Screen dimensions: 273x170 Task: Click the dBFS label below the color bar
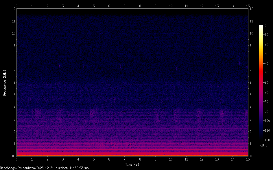(264, 146)
